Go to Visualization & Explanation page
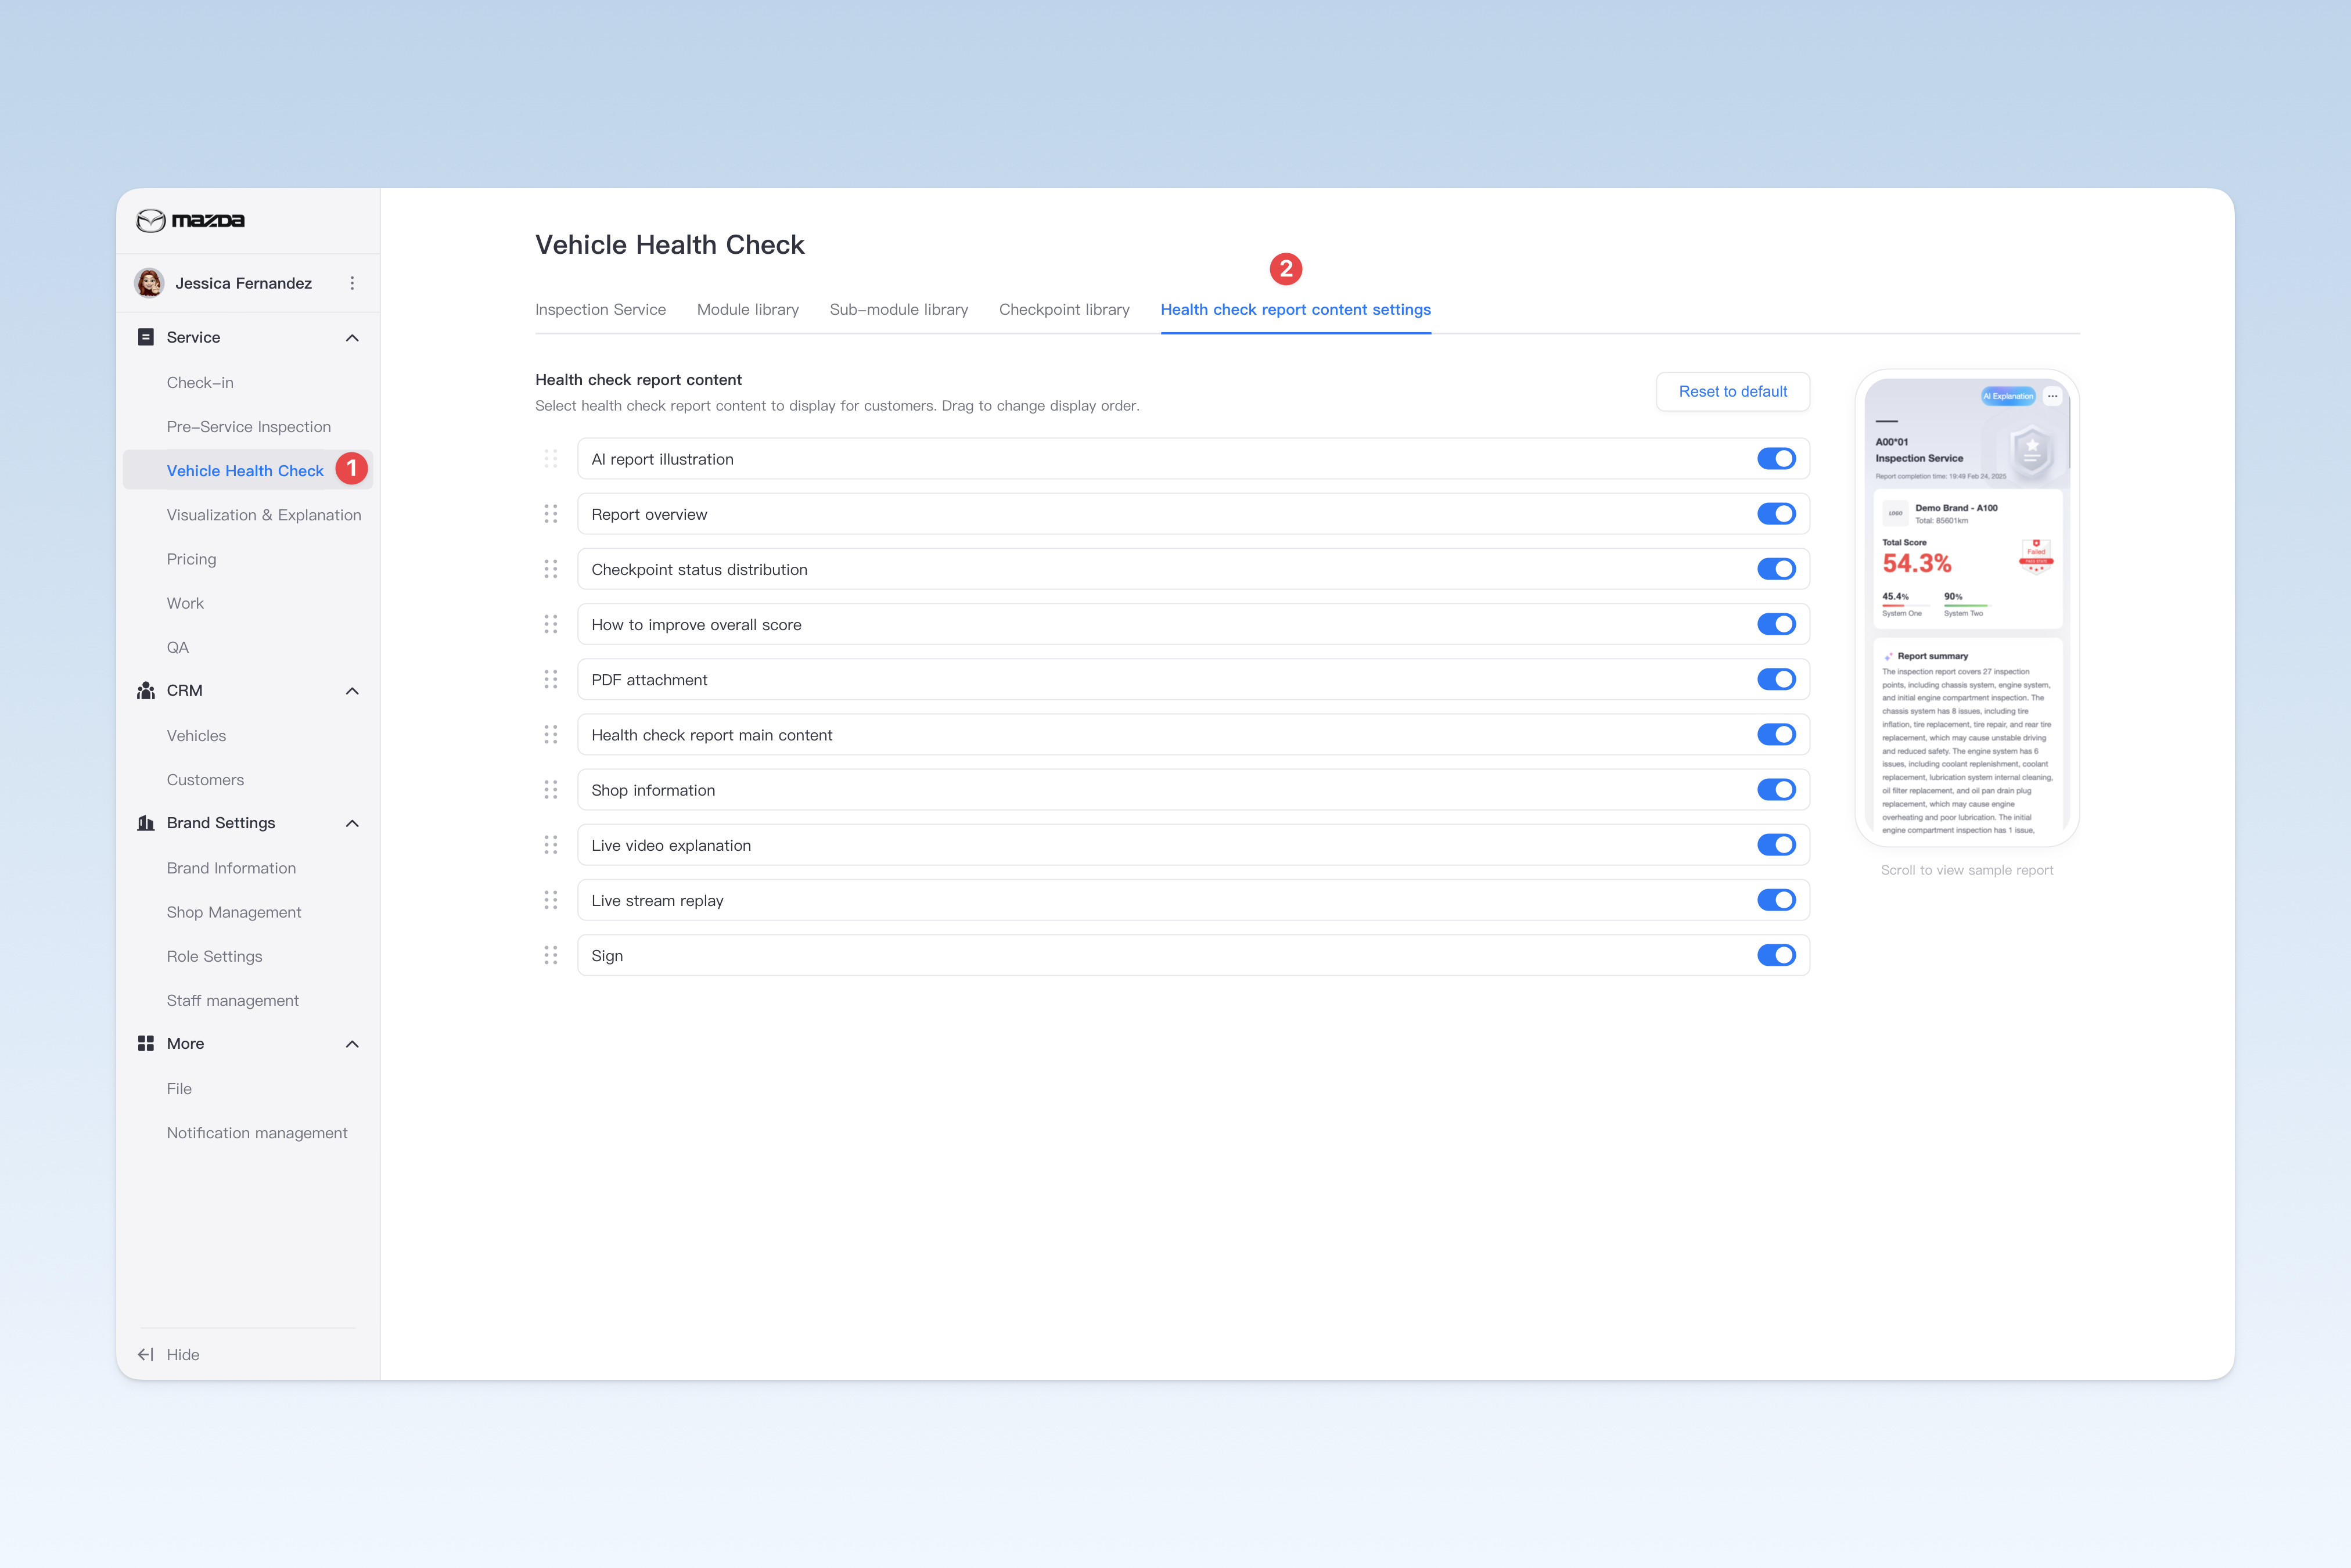The width and height of the screenshot is (2351, 1568). (x=264, y=515)
